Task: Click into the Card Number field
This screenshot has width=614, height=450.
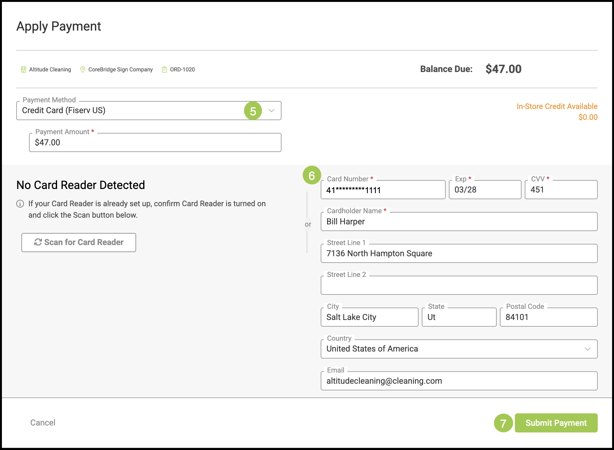Action: (x=383, y=190)
